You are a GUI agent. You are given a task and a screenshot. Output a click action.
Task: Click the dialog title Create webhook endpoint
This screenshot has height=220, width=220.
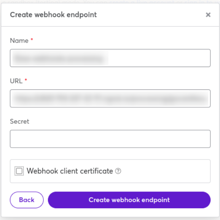point(53,15)
